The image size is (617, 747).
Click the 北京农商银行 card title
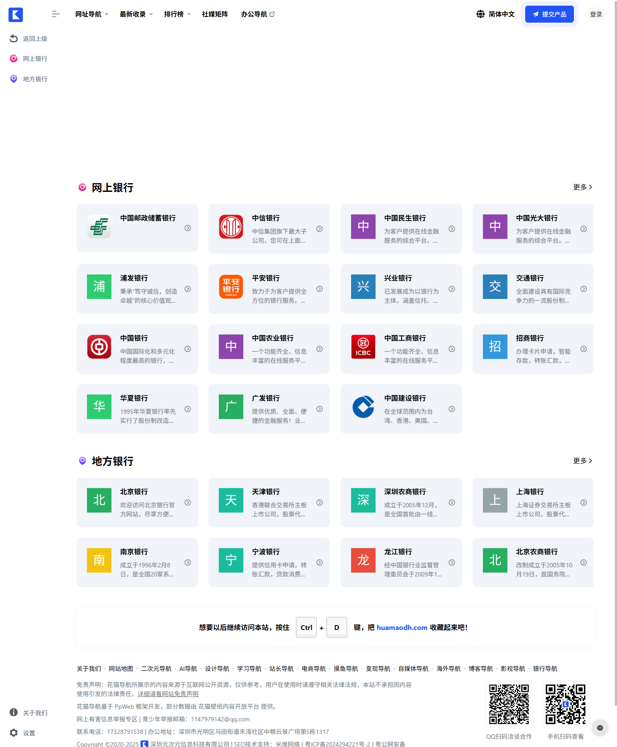537,552
